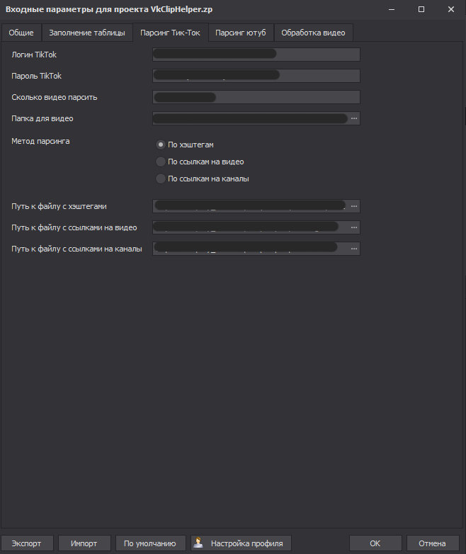
Task: Select the По хэштегам radio option
Action: click(x=161, y=145)
